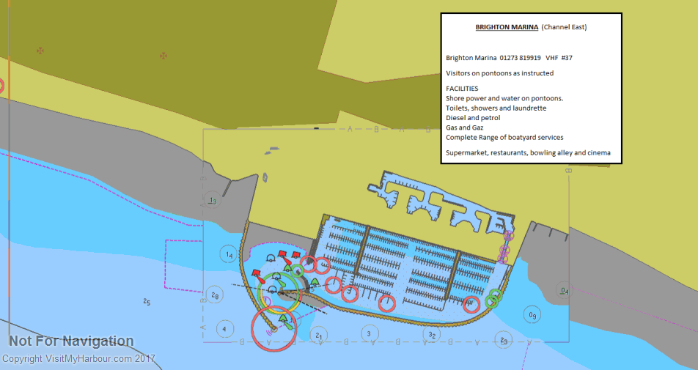Click the 'Gas and Gaz' line
Screen dimensions: 698x370
coord(464,127)
